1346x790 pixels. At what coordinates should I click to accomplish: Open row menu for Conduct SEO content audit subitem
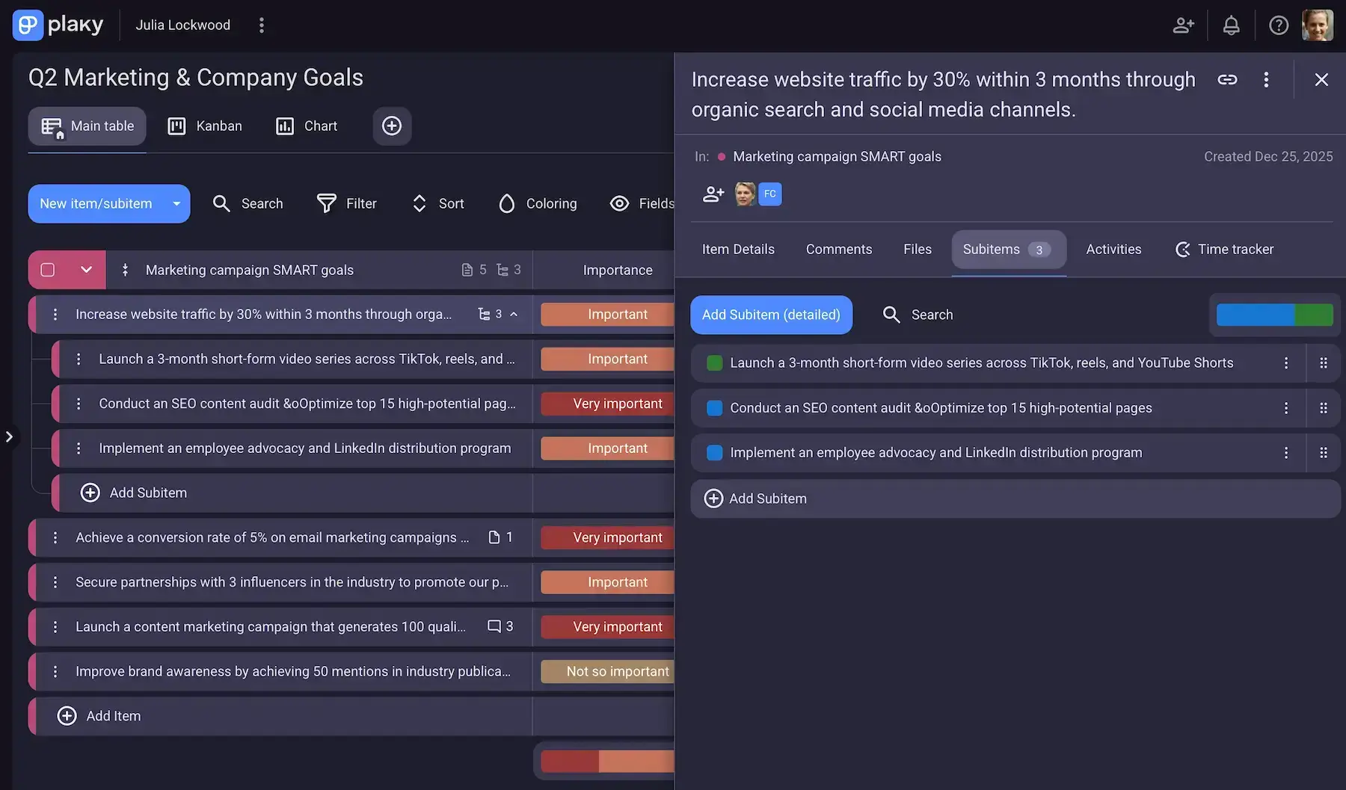pyautogui.click(x=79, y=404)
